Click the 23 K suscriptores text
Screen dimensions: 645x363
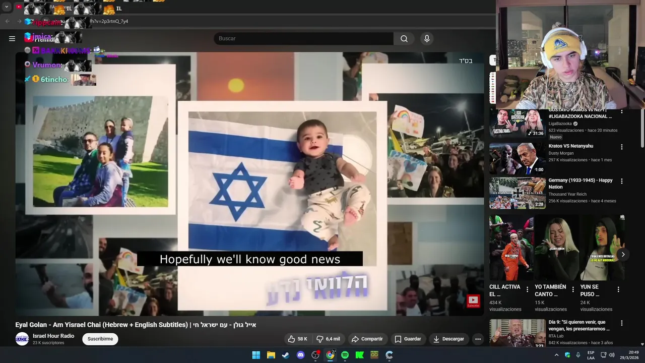click(x=48, y=343)
